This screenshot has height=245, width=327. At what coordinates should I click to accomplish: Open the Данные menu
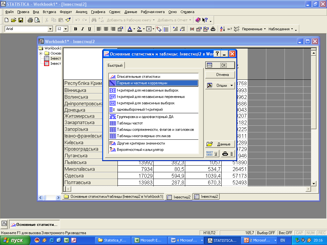pos(131,12)
